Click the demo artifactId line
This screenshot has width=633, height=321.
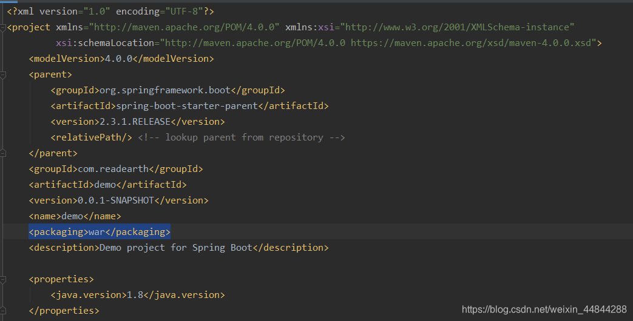point(108,185)
